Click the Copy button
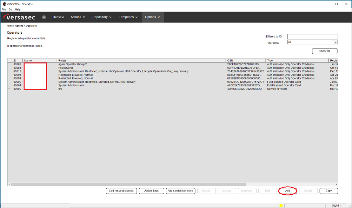 (x=328, y=191)
